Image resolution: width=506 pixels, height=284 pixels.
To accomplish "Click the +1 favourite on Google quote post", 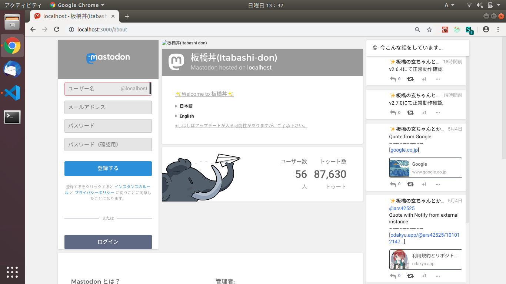I will tap(424, 184).
